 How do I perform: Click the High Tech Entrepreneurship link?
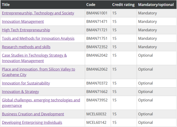(x=26, y=30)
